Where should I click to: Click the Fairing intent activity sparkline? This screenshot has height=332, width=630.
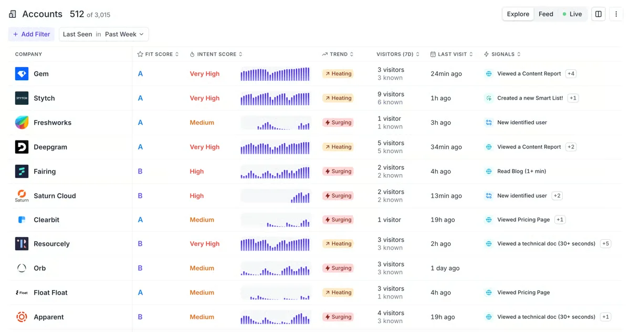(275, 172)
